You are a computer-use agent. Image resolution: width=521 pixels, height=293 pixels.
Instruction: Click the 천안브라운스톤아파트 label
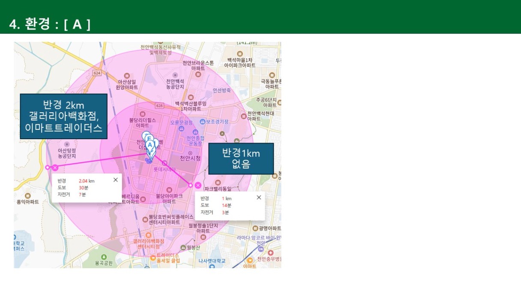click(x=198, y=65)
